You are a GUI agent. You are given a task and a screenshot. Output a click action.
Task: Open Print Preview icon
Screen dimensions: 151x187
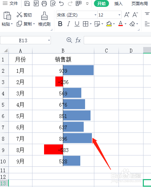click(53, 3)
